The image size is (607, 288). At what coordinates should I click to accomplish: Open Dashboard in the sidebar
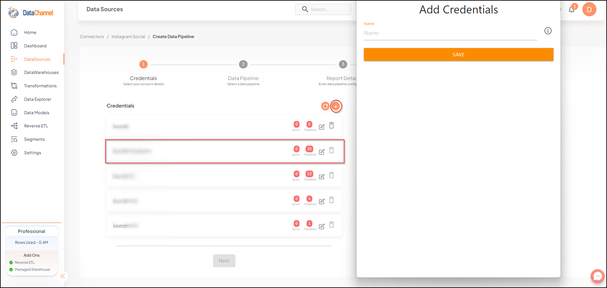(x=35, y=46)
